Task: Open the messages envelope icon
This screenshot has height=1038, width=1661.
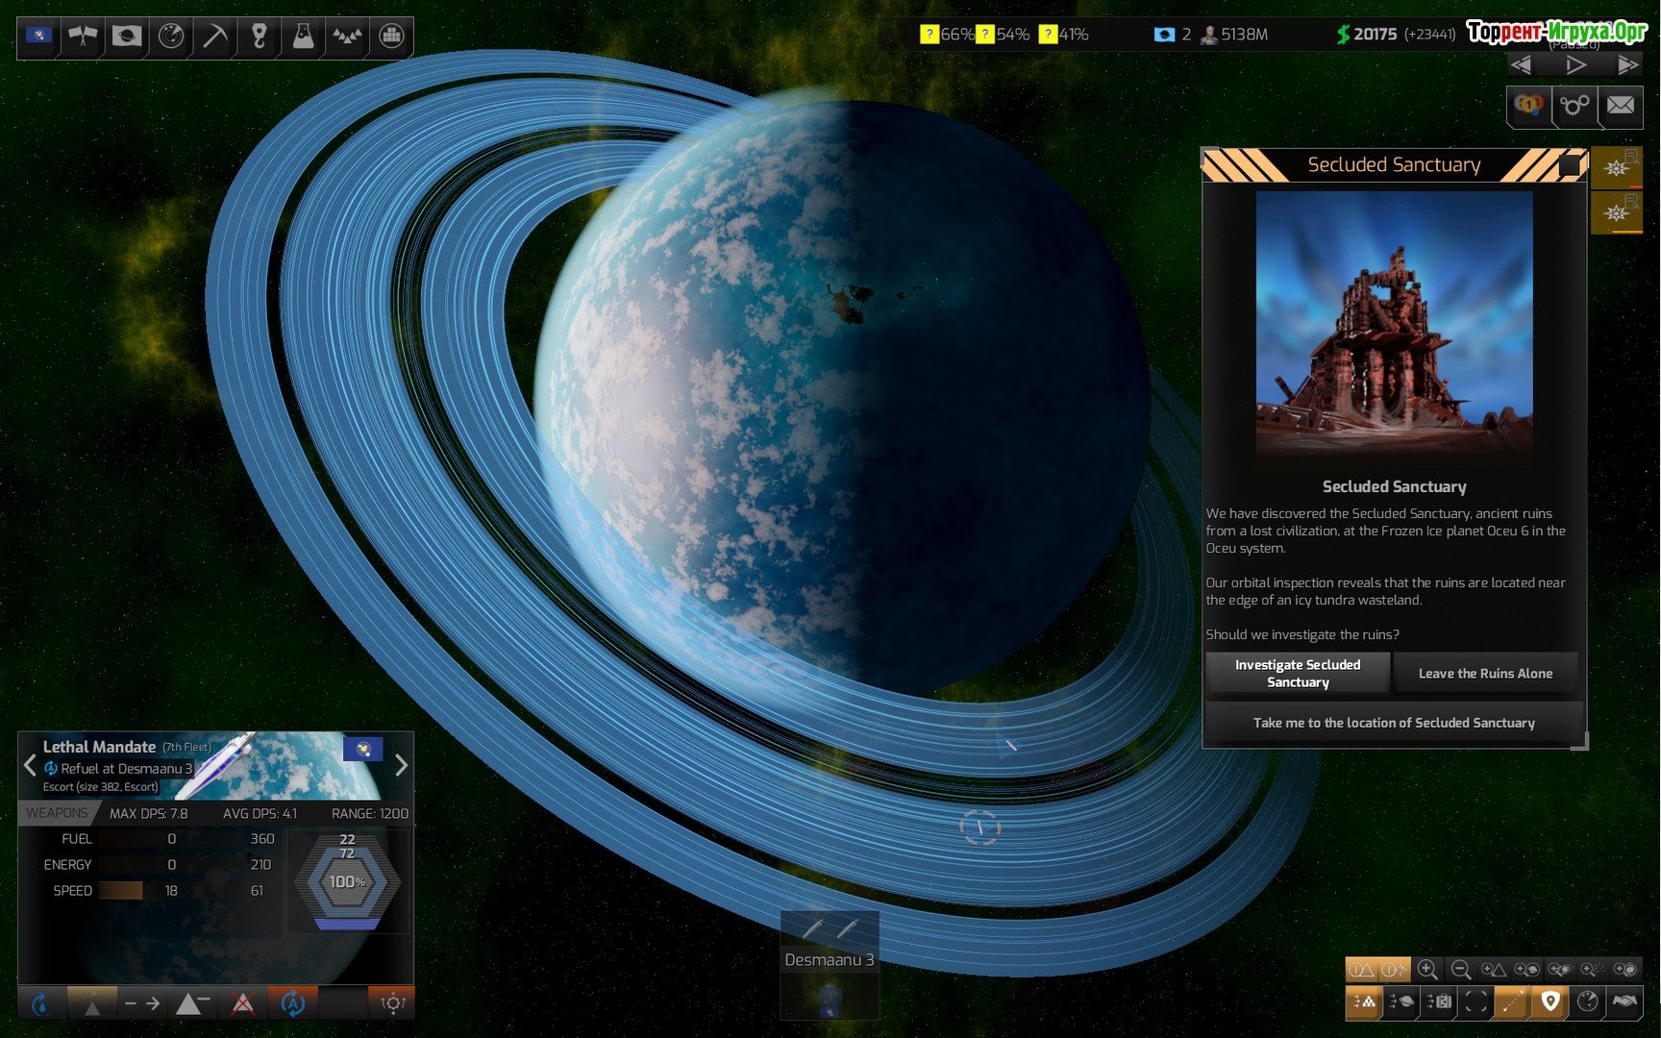Action: (1620, 105)
